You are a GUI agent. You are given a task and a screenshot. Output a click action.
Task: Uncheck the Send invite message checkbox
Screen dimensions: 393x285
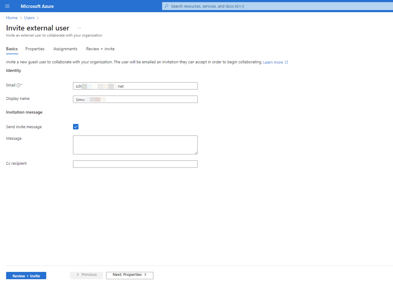click(76, 127)
